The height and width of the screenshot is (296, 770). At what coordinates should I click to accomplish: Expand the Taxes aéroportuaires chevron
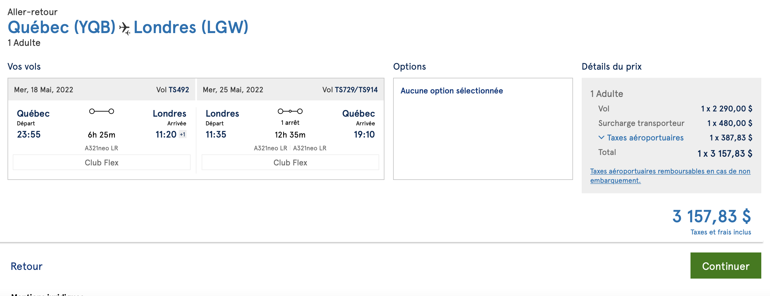[601, 137]
